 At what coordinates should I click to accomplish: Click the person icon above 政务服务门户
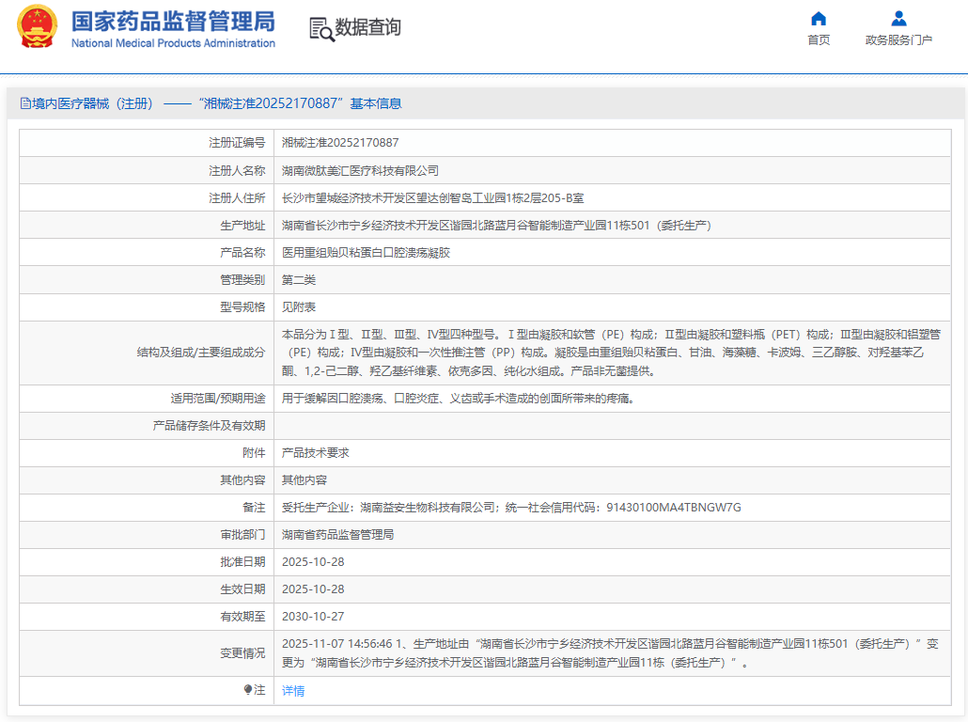coord(897,18)
